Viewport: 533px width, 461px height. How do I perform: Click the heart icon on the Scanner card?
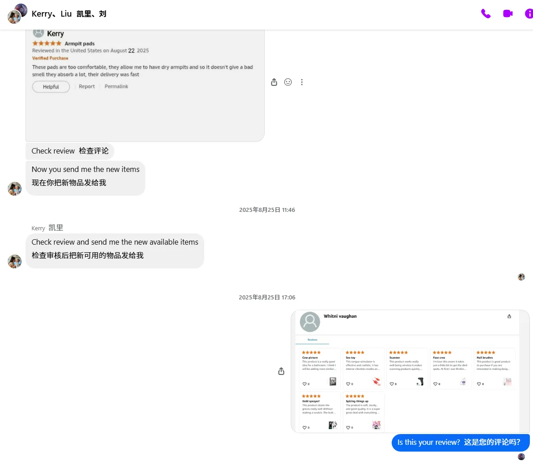point(392,384)
